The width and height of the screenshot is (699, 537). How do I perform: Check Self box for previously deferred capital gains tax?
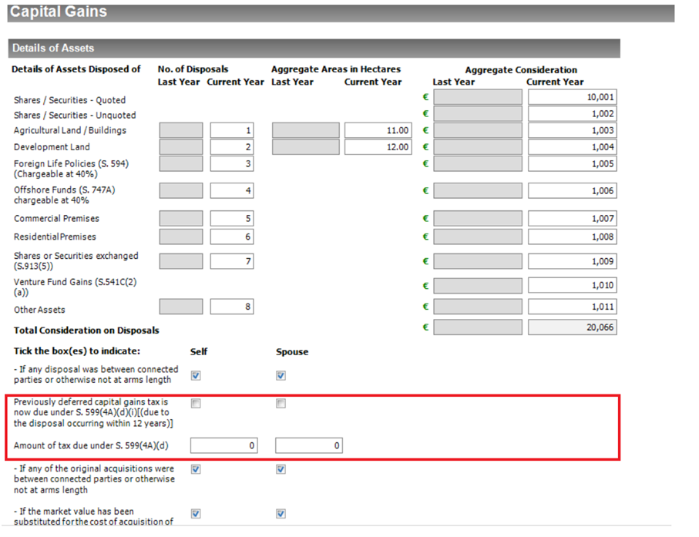point(196,403)
